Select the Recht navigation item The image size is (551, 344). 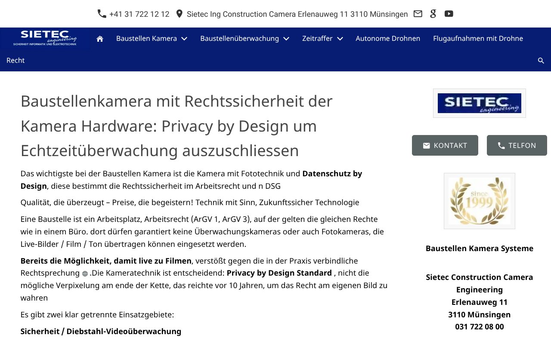click(15, 60)
